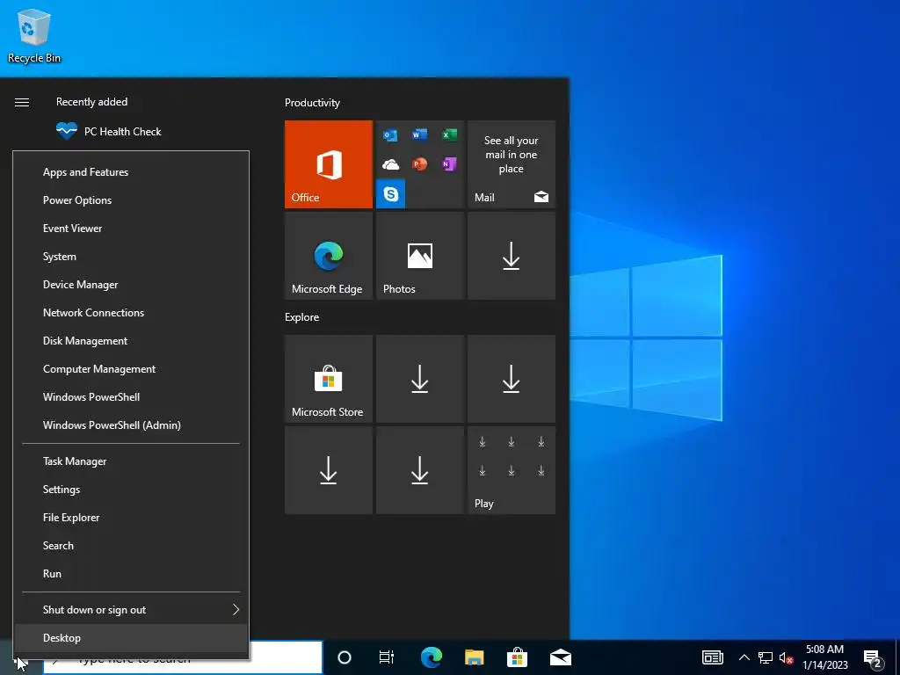
Task: Select Apps and Features from the menu
Action: tap(131, 172)
